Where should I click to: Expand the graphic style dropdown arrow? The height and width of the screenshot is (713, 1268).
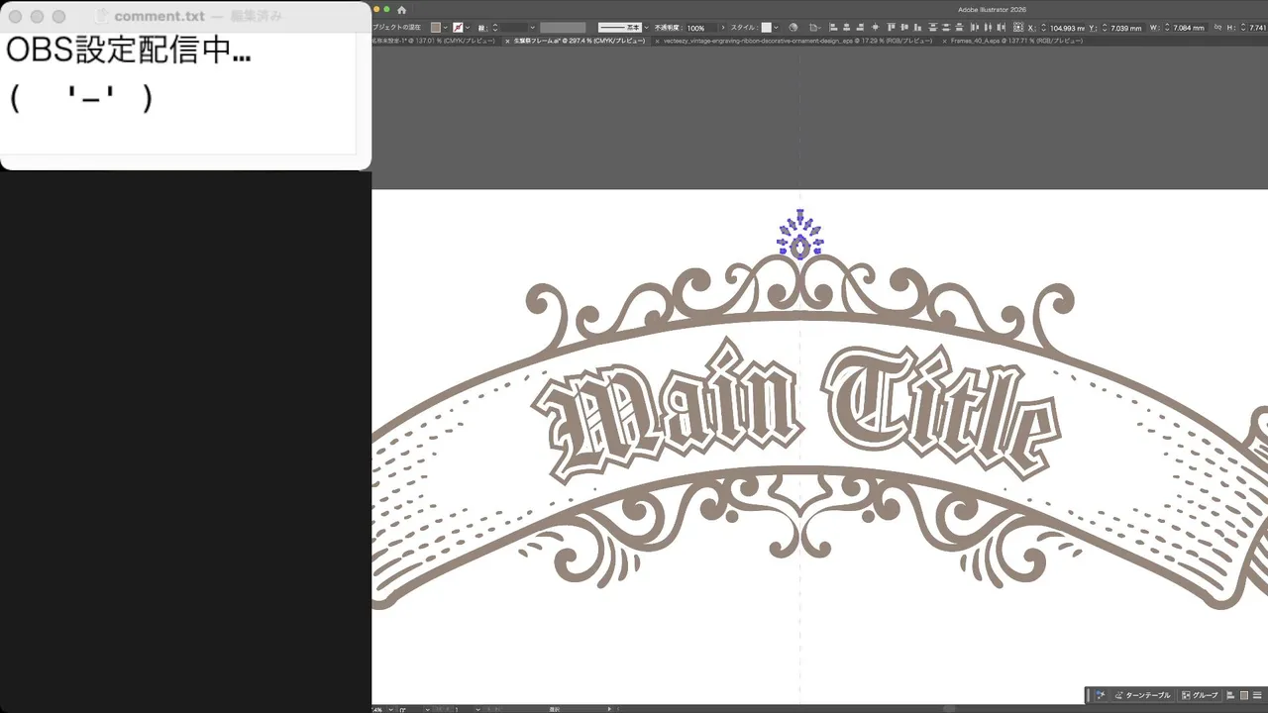(776, 28)
